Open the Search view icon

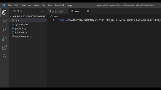pyautogui.click(x=4, y=21)
